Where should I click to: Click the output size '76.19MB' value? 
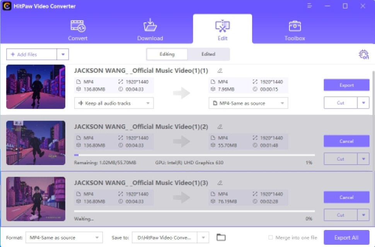227,201
